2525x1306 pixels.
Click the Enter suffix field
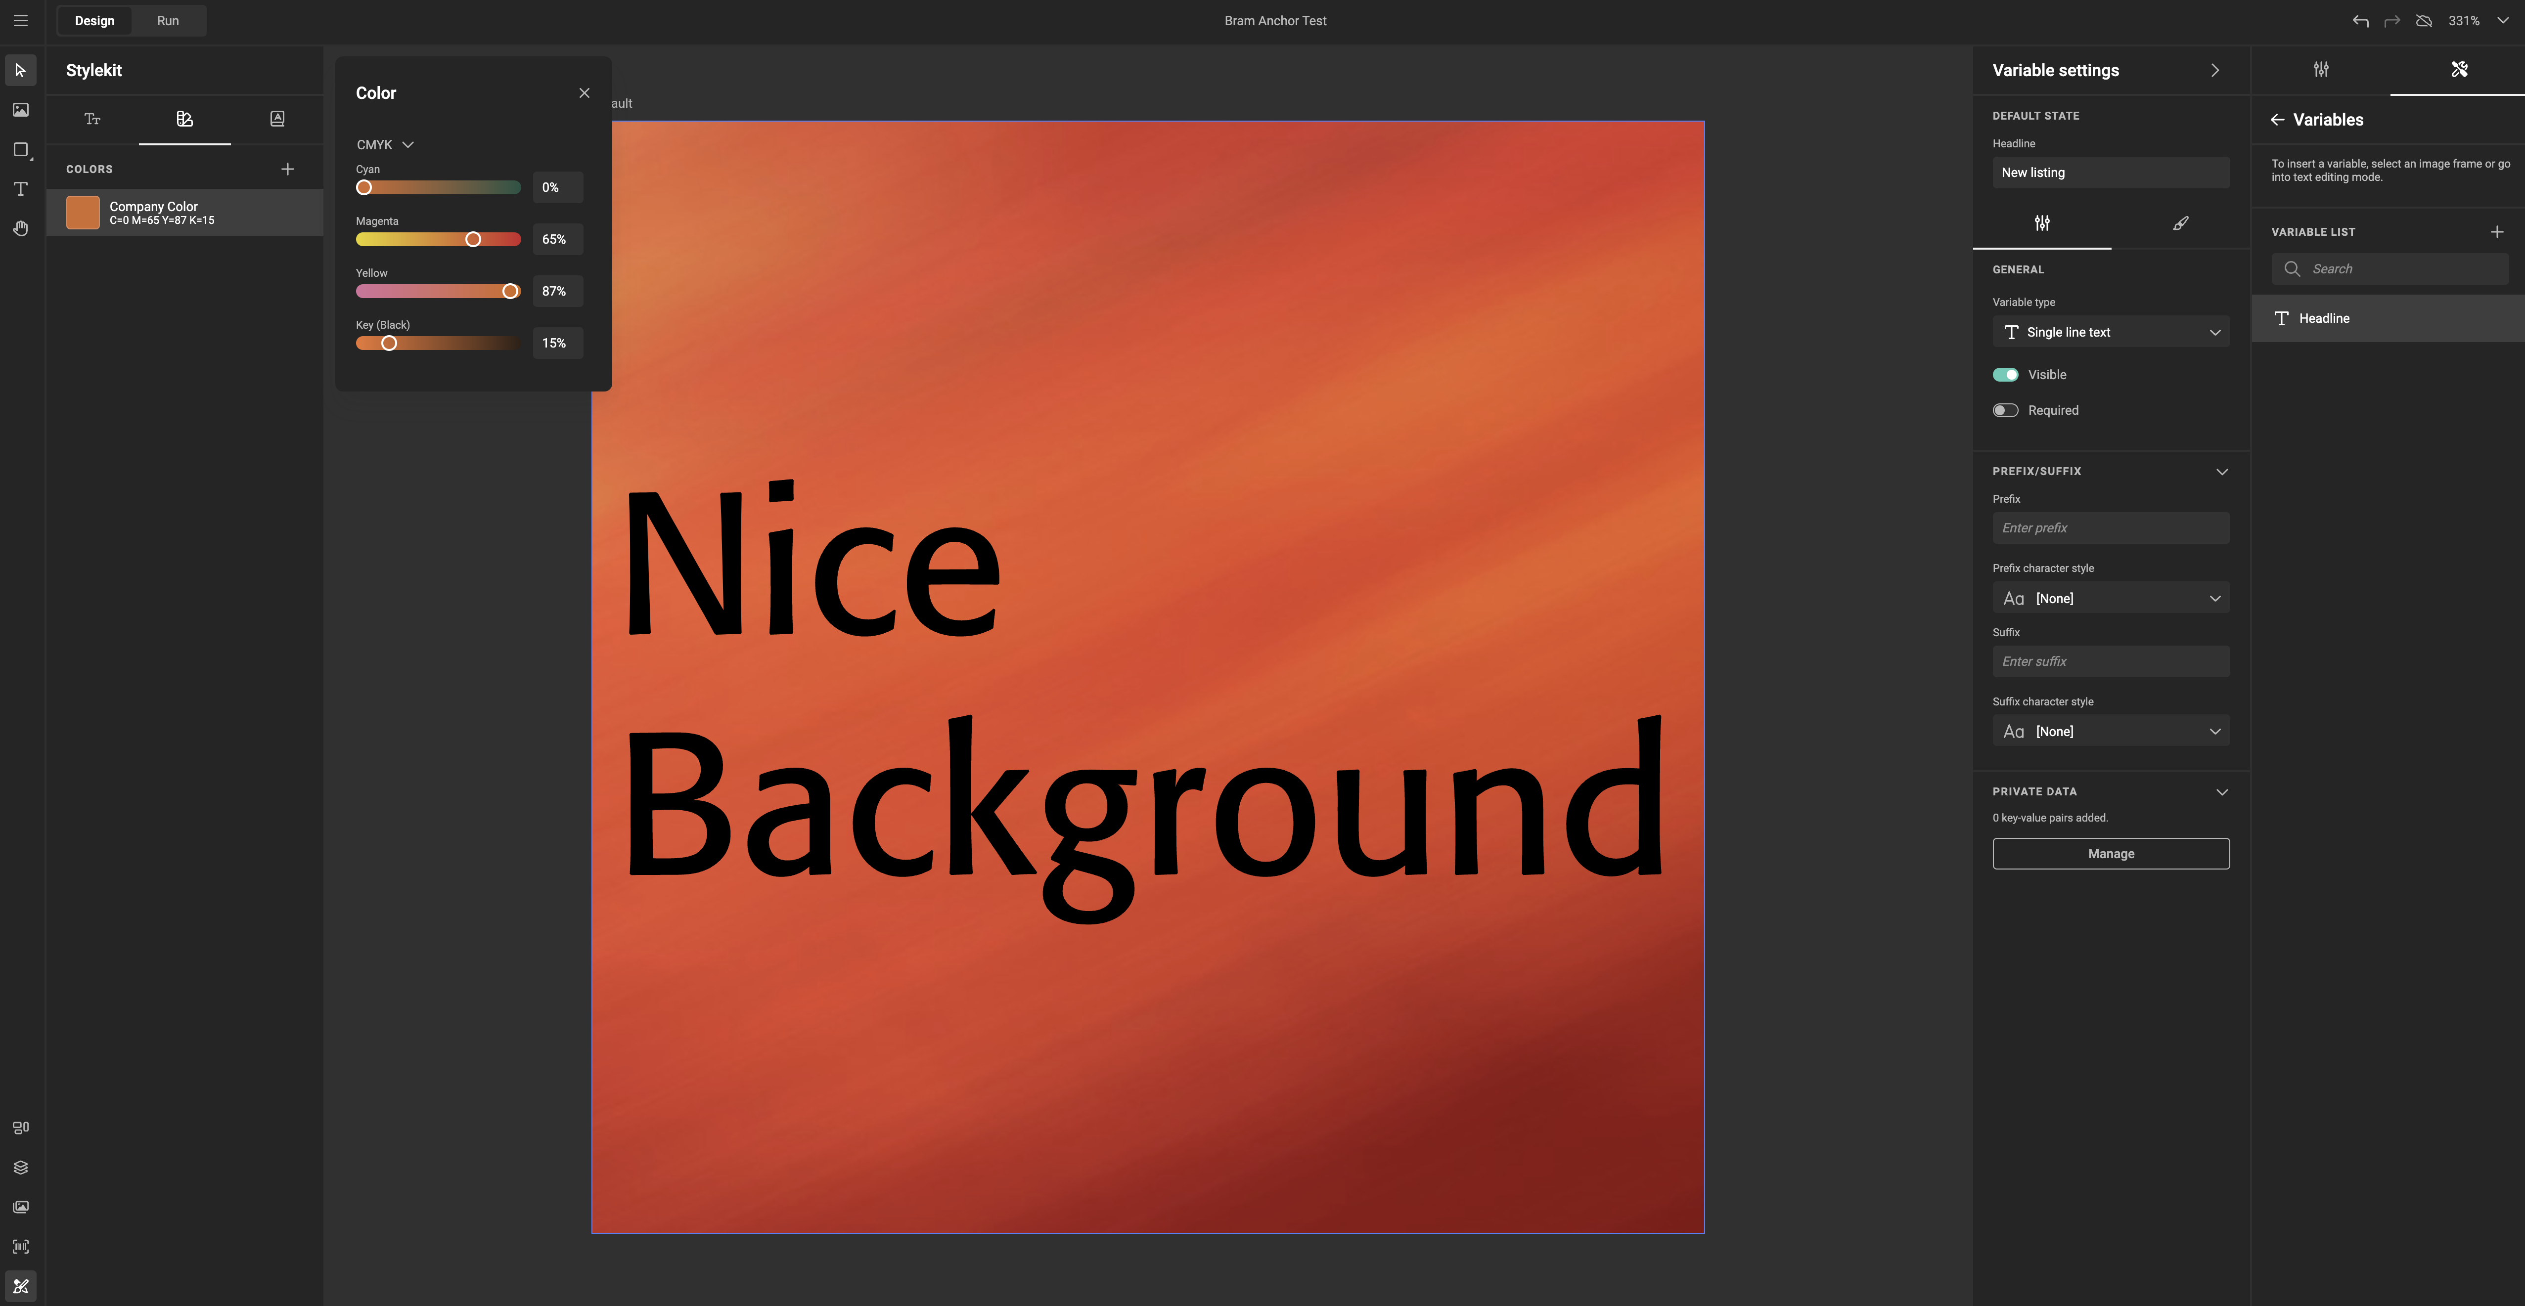[x=2111, y=661]
